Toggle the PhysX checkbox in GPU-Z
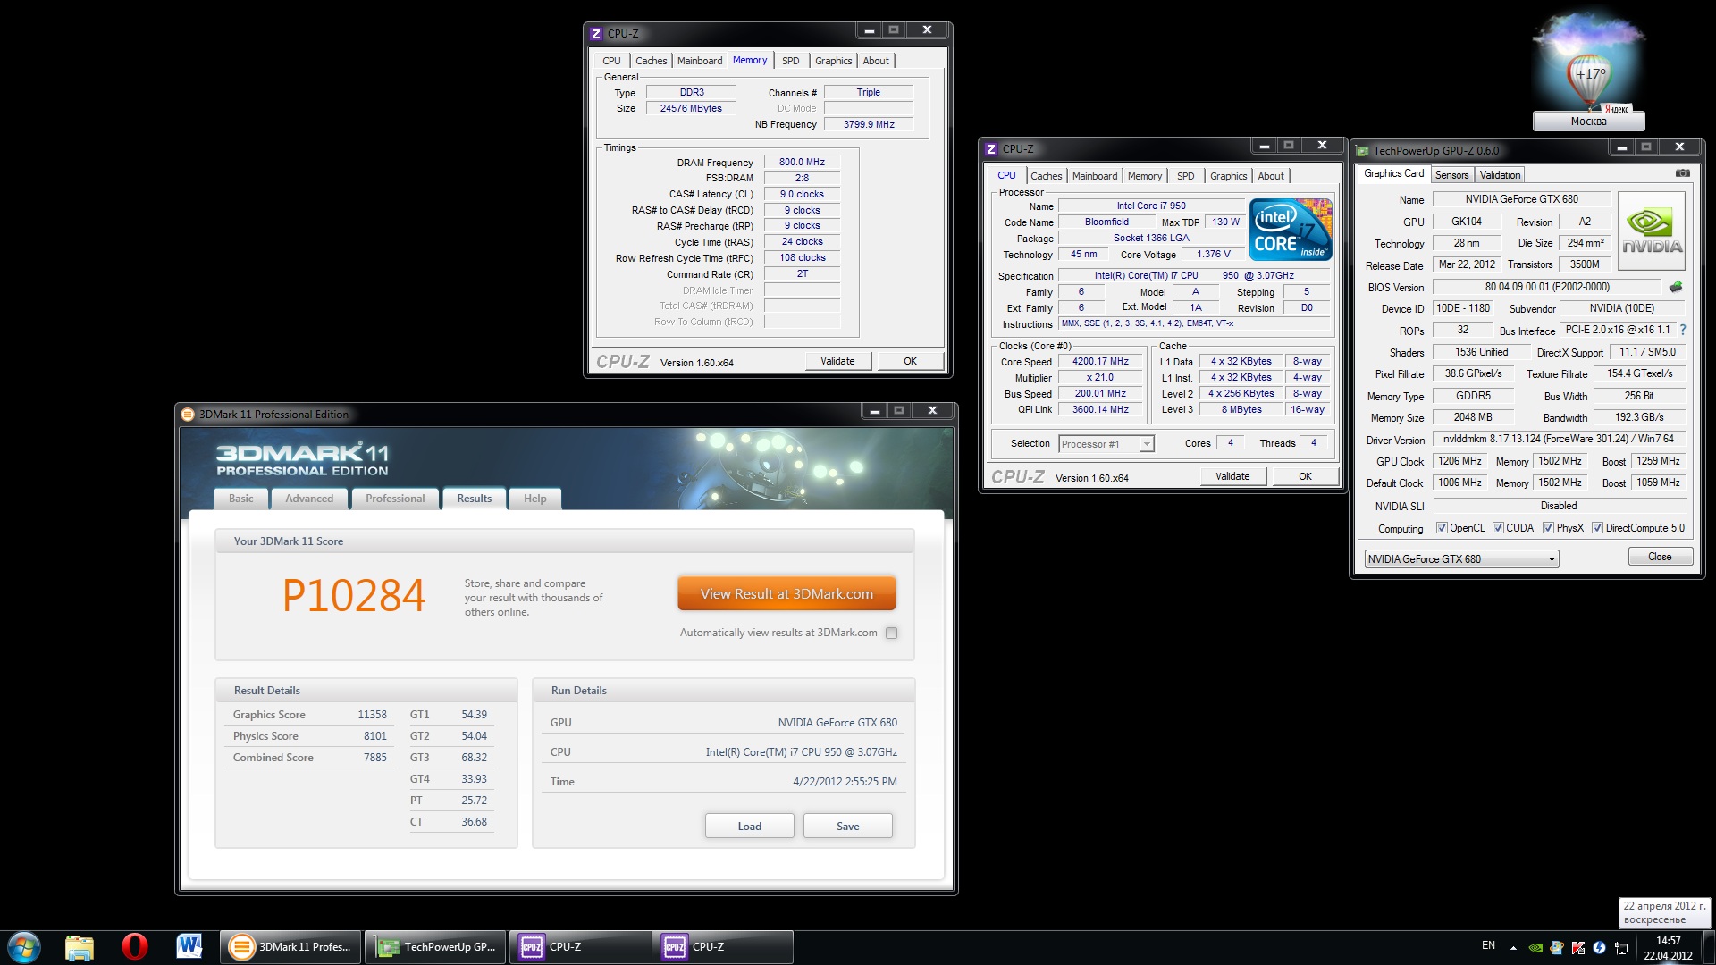The height and width of the screenshot is (965, 1716). 1548,528
